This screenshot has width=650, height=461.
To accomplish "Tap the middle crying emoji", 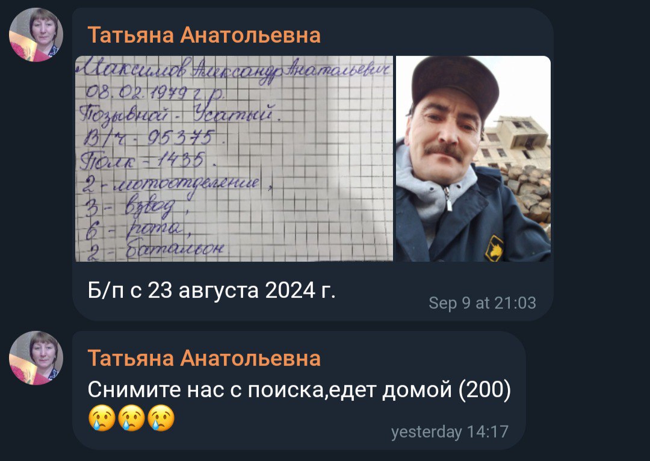I will click(131, 418).
